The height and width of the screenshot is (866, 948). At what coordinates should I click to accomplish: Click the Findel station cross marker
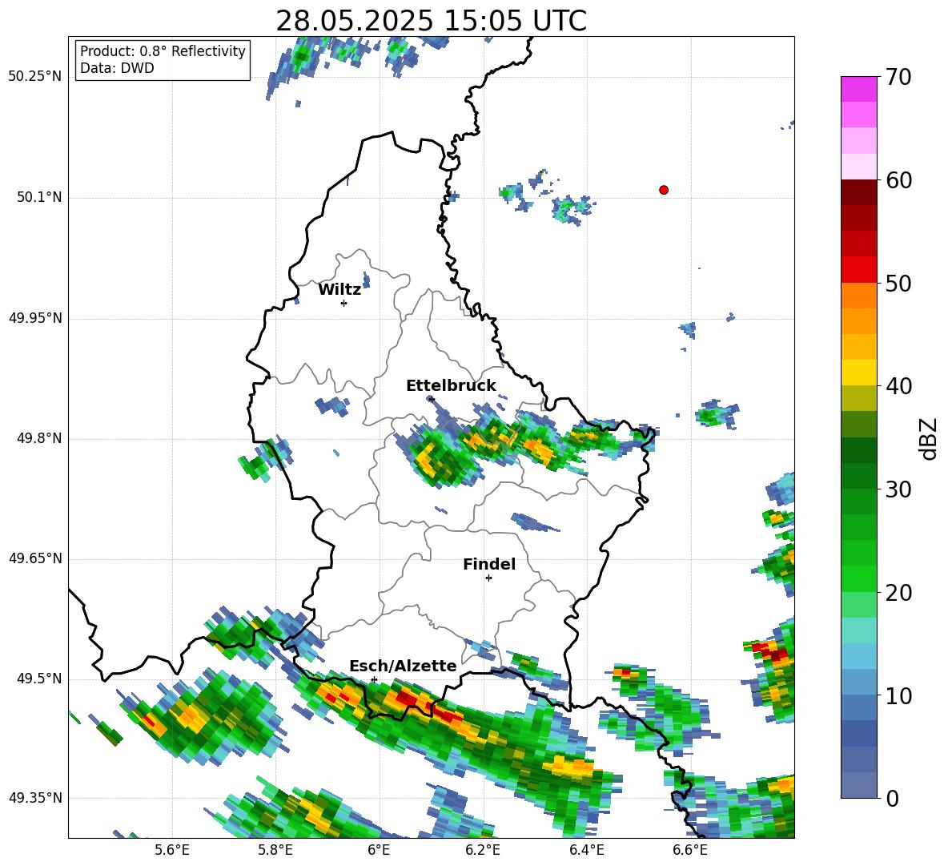(x=488, y=578)
